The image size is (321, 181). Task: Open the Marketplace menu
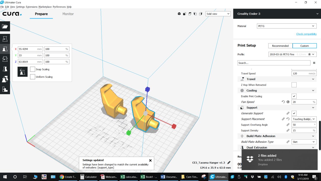point(45,7)
